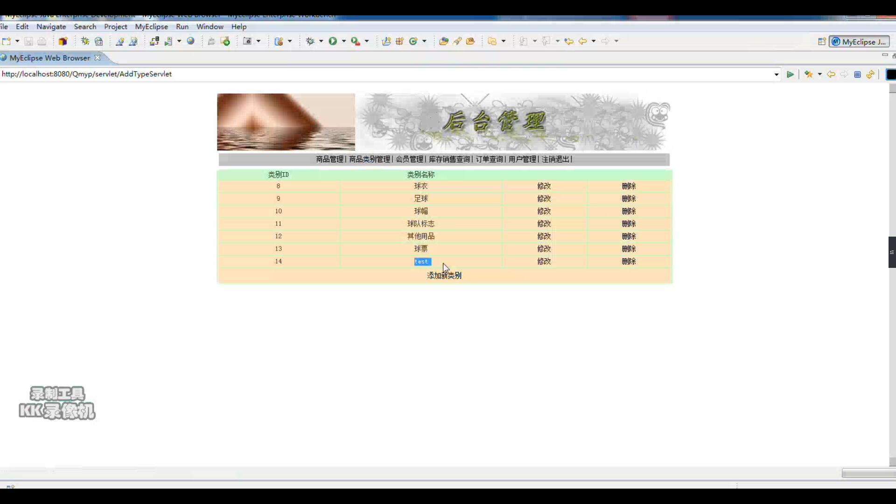
Task: Expand the Run dropdown arrow
Action: point(344,41)
